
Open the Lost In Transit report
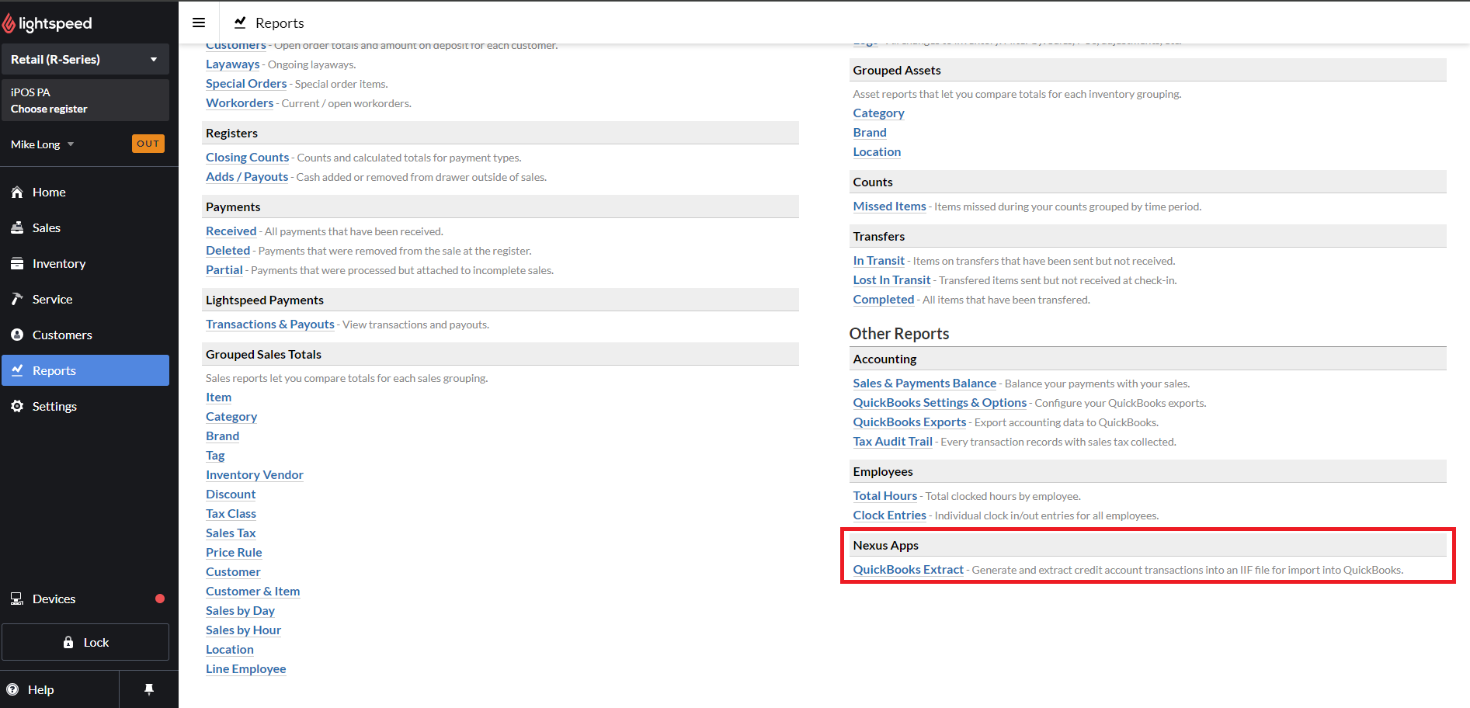[x=892, y=280]
